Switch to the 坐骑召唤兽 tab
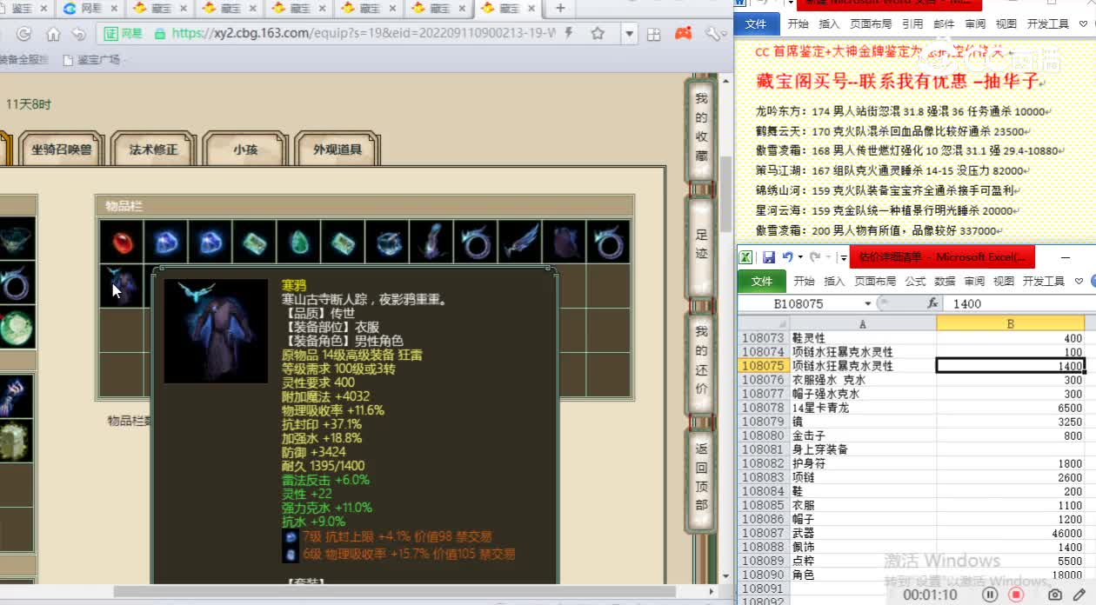The width and height of the screenshot is (1096, 605). point(61,150)
